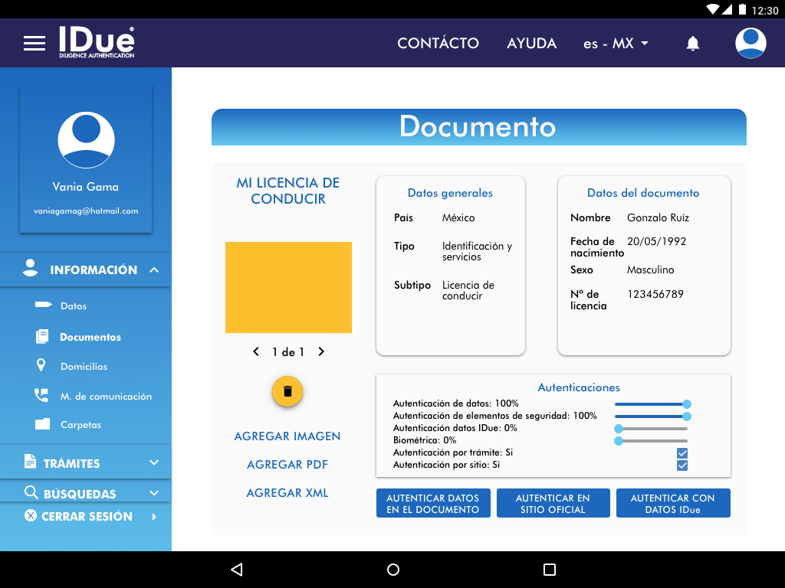Open notifications bell
The height and width of the screenshot is (588, 785).
692,44
